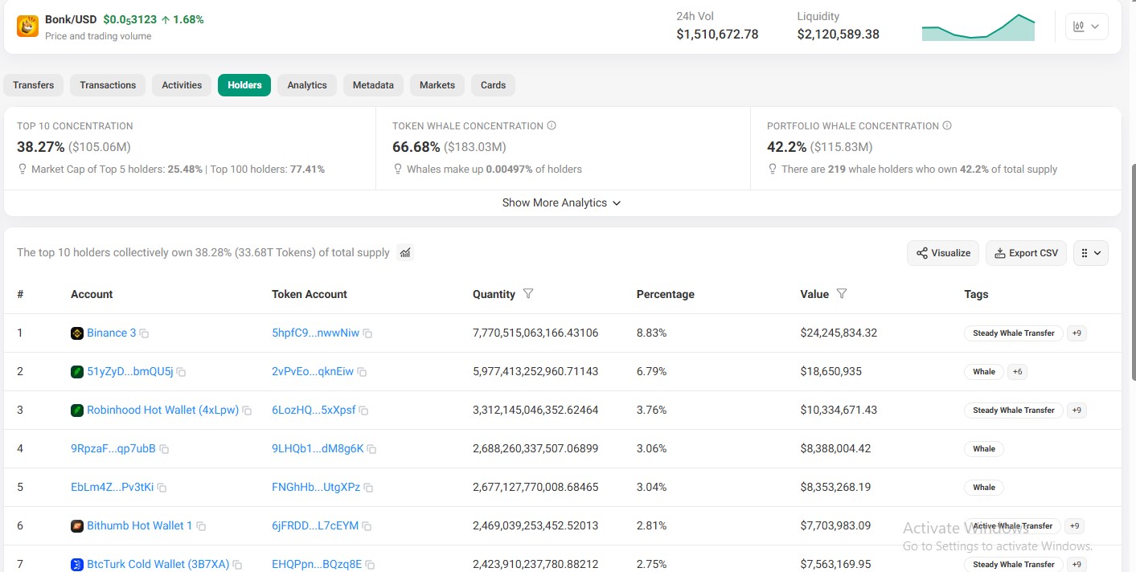Screen dimensions: 1136x572
Task: Click the Steady Whale Transfer tag for Binance 3
Action: [1014, 333]
